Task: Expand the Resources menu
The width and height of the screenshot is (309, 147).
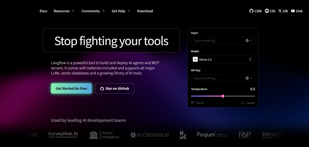Action: [64, 11]
